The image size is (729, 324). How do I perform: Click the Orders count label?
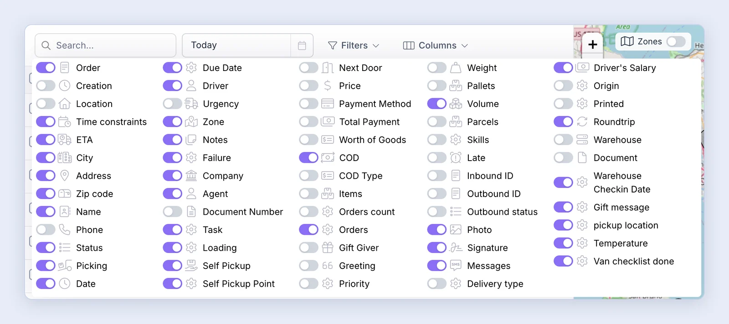[x=367, y=212]
